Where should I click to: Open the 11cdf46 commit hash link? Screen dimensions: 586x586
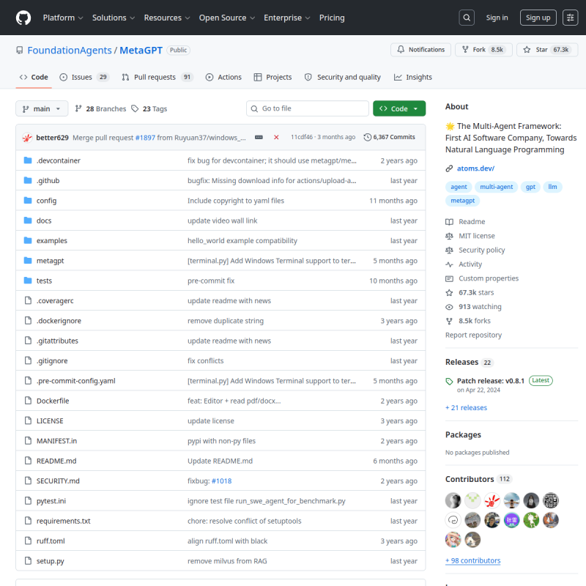[x=302, y=137]
